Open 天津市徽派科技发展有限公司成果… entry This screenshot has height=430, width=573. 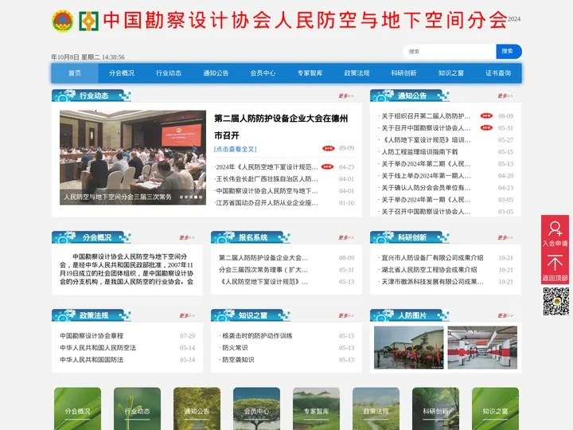point(432,282)
